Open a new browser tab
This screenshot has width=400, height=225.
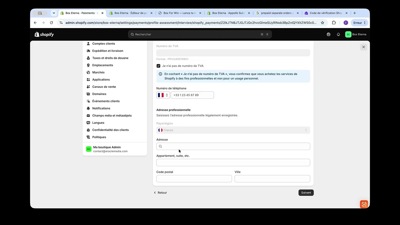click(x=354, y=13)
